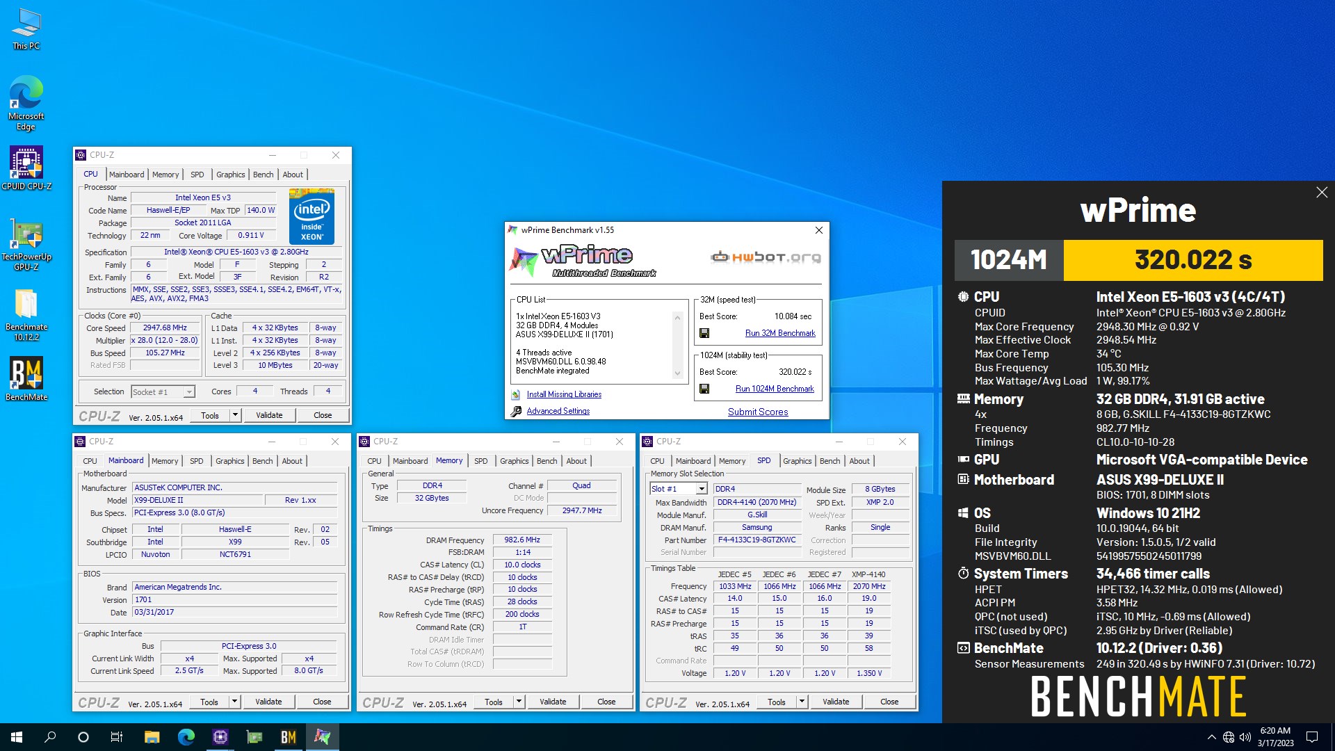
Task: Open notification center icon
Action: [x=1312, y=737]
